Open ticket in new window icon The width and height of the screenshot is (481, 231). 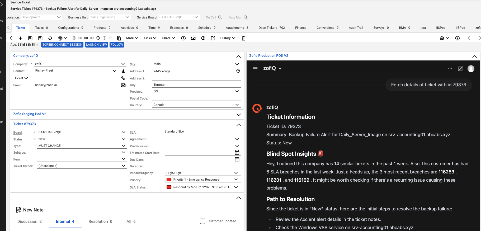click(213, 38)
